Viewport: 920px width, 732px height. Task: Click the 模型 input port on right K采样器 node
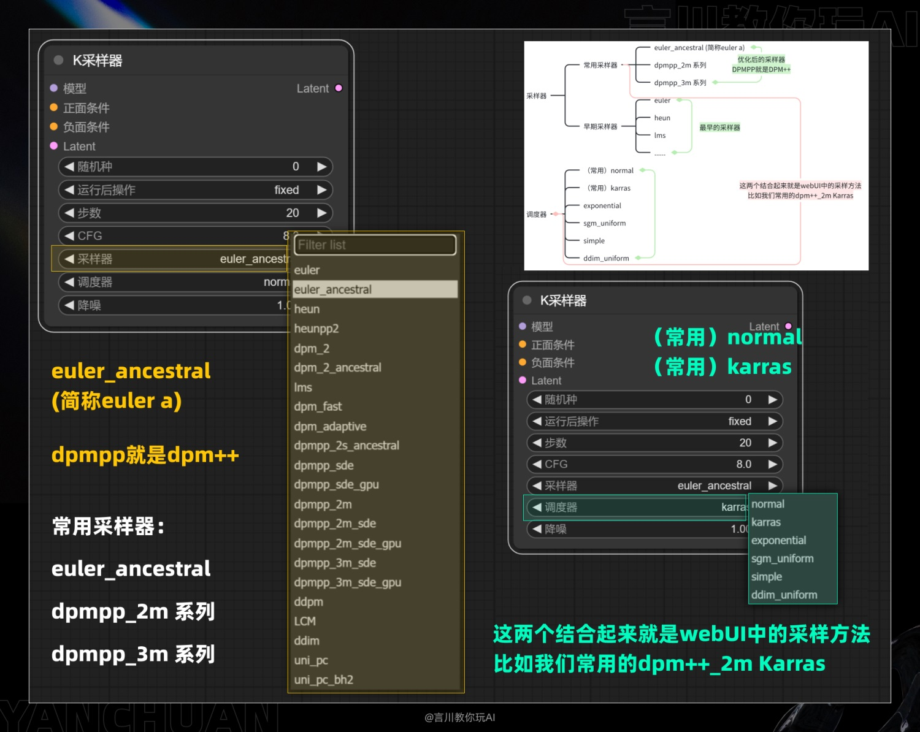coord(523,326)
